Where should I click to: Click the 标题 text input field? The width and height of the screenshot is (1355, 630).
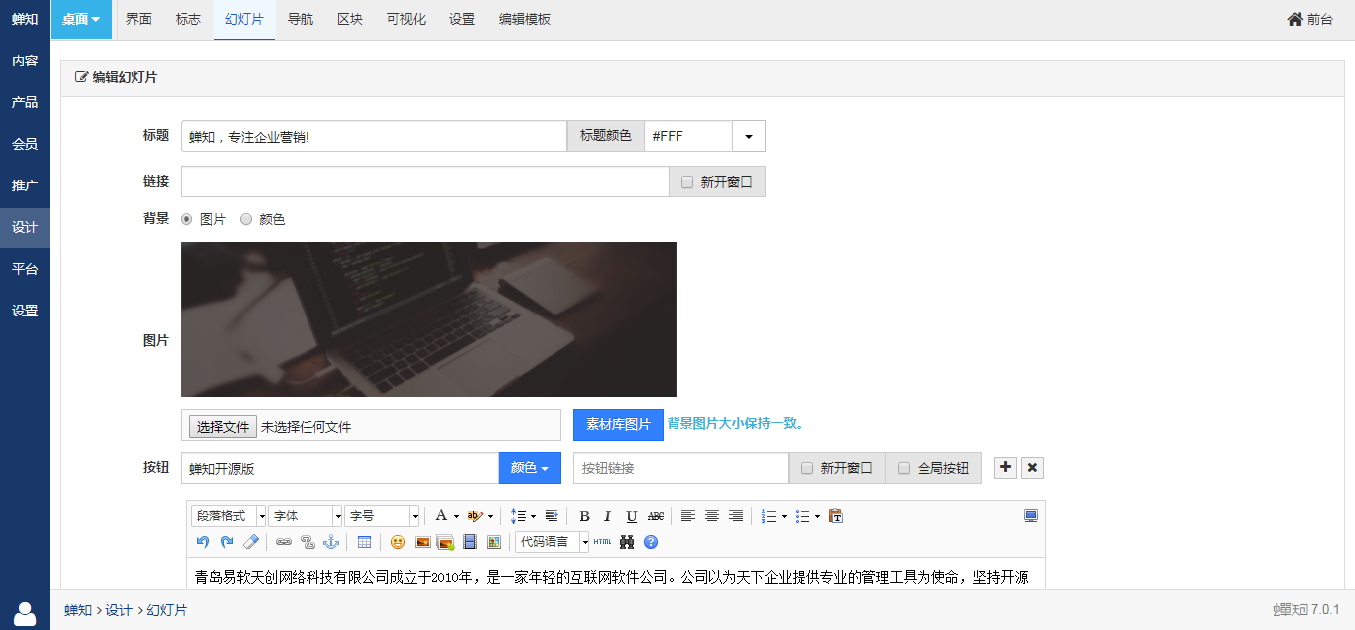coord(374,136)
